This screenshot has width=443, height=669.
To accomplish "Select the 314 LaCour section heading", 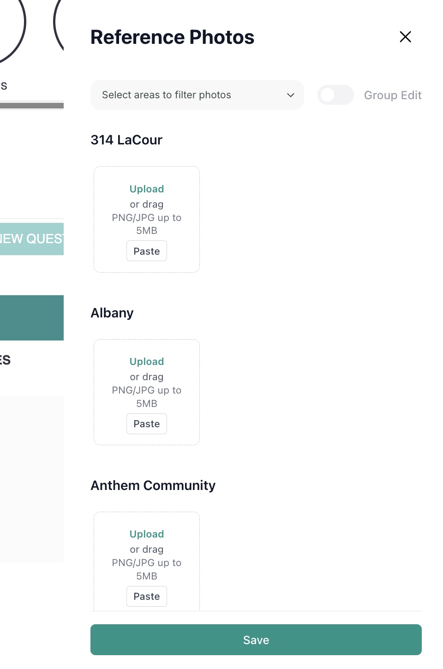I will tap(126, 140).
